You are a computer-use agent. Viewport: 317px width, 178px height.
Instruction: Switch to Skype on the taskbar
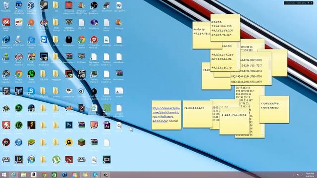point(95,175)
